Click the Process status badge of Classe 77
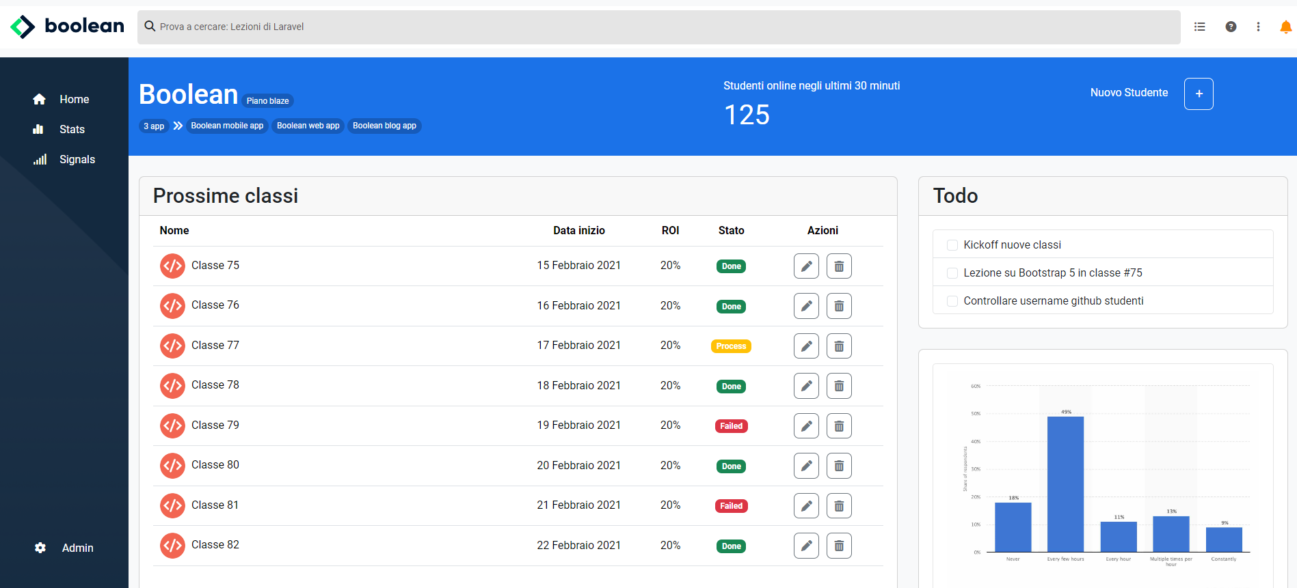Viewport: 1297px width, 588px height. pyautogui.click(x=731, y=346)
